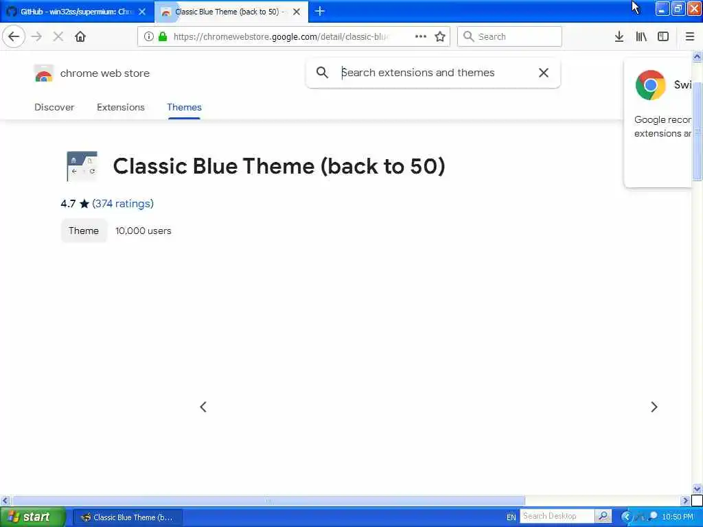Click the chrome web store title

105,73
